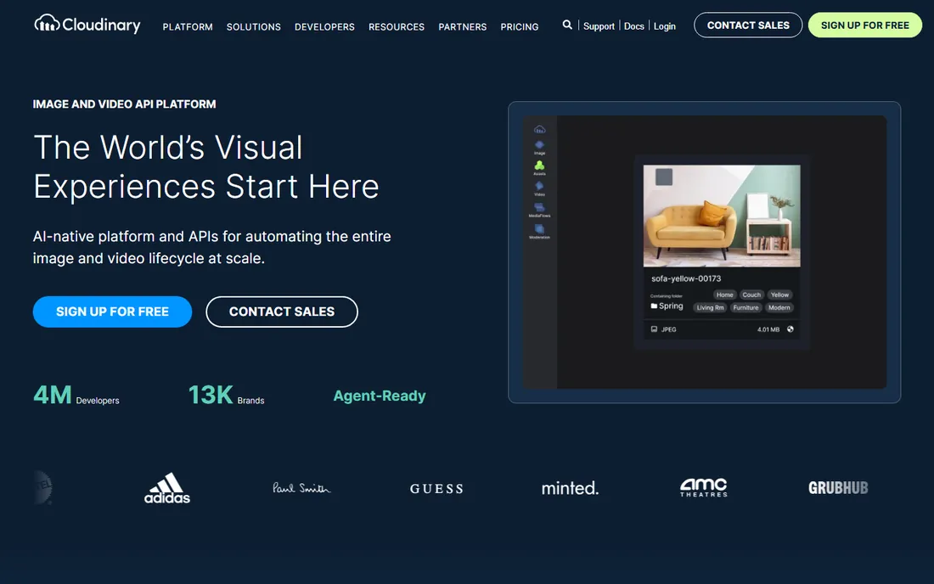Image resolution: width=934 pixels, height=584 pixels.
Task: Click the Cloudinary logo in header
Action: click(x=87, y=25)
